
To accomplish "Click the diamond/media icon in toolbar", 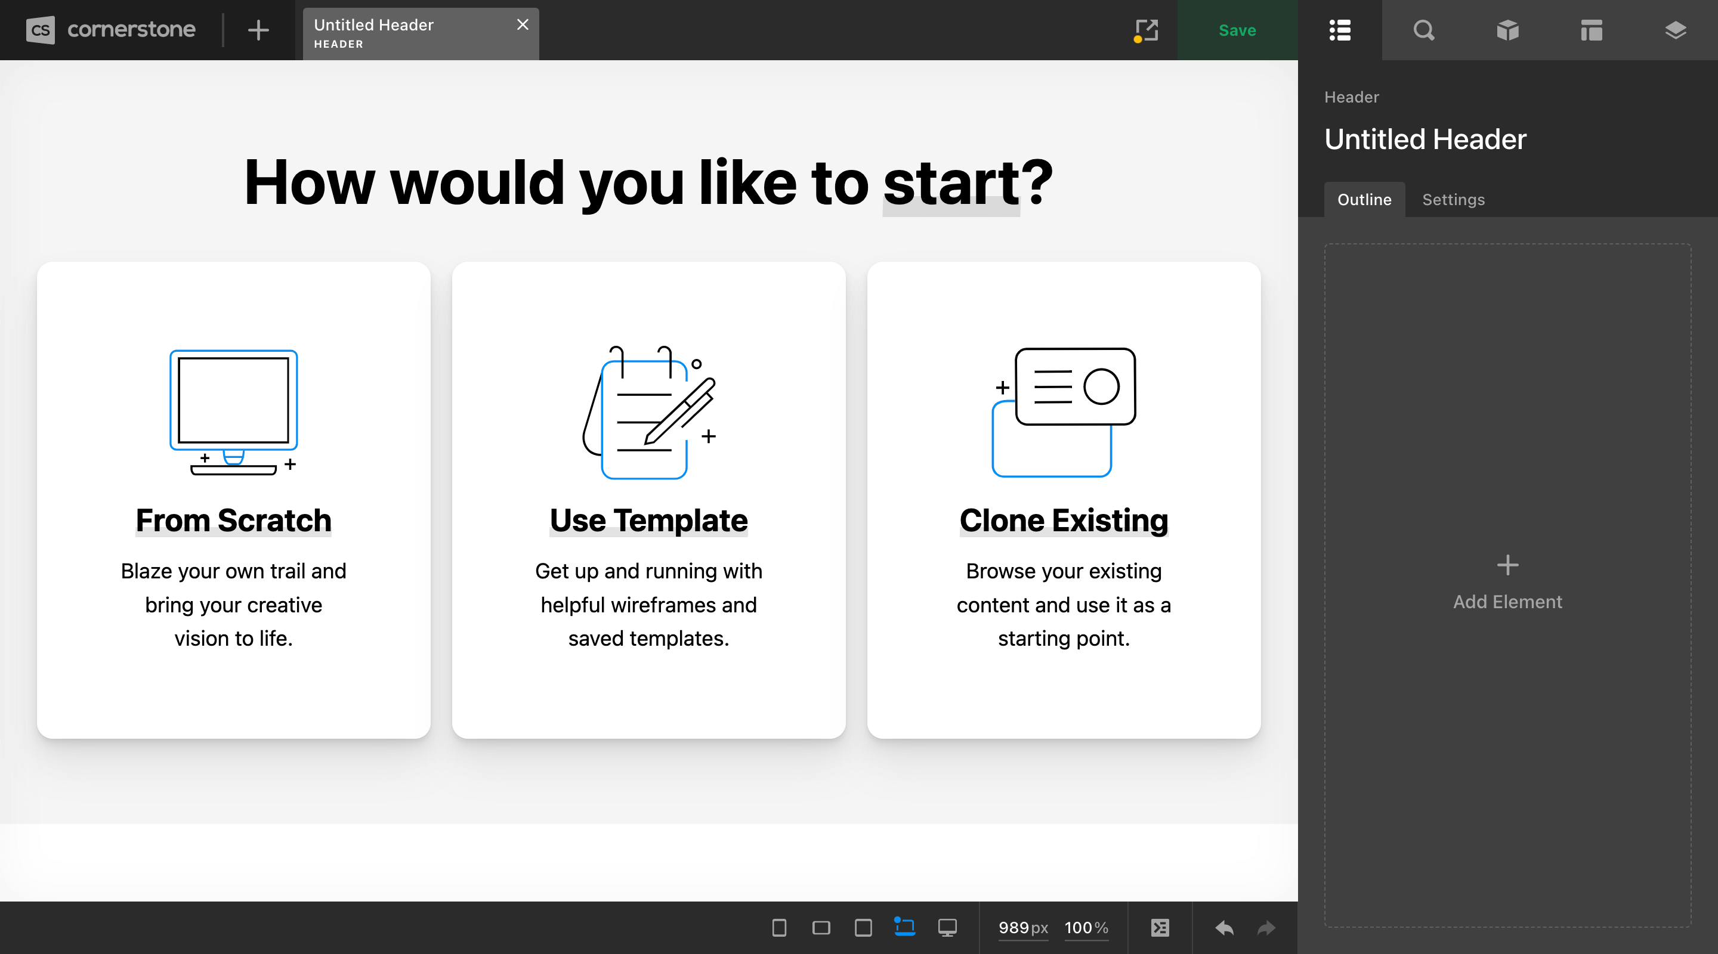I will tap(1674, 30).
